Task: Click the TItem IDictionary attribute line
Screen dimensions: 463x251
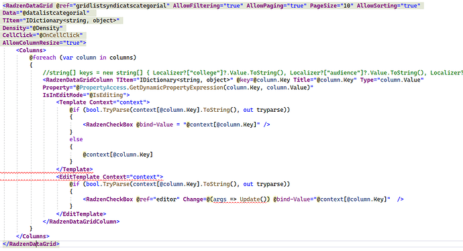Action: pyautogui.click(x=61, y=21)
